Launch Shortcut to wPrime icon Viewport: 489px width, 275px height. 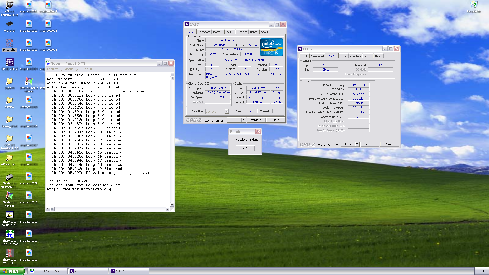pos(9,200)
